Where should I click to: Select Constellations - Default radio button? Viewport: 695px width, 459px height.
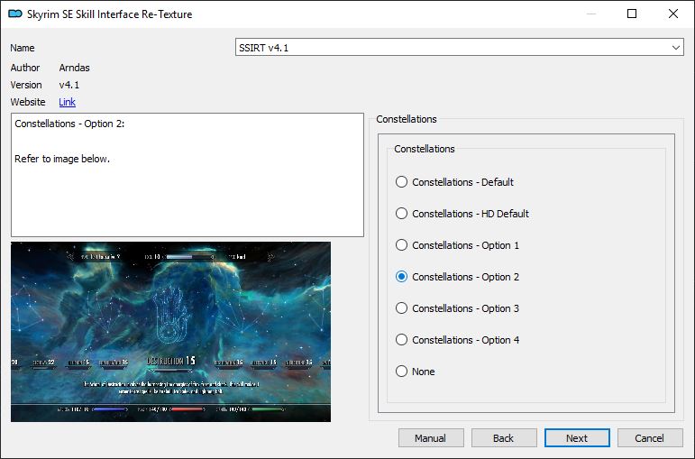click(402, 182)
